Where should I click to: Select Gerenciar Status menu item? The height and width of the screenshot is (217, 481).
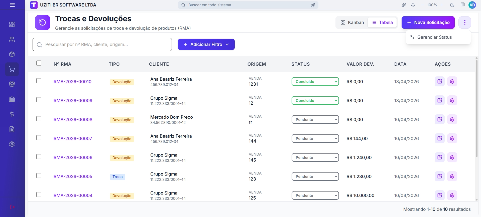click(x=434, y=37)
